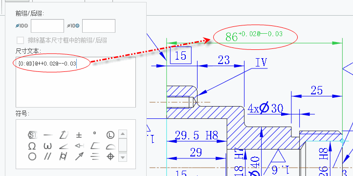Insert the plus-minus ± symbol
The image size is (353, 176).
pyautogui.click(x=79, y=135)
